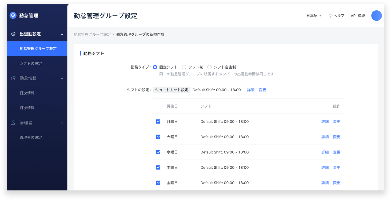Click the pie chart icon beside 勤怠情報

tap(13, 78)
